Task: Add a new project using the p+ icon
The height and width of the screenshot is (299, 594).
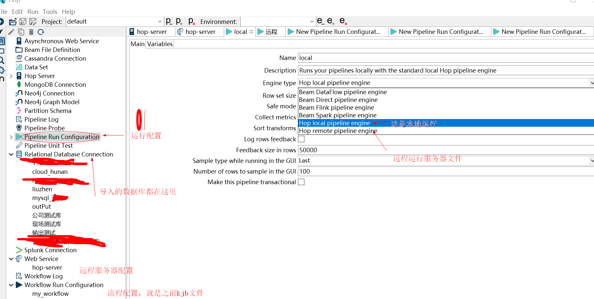Action: pyautogui.click(x=179, y=21)
